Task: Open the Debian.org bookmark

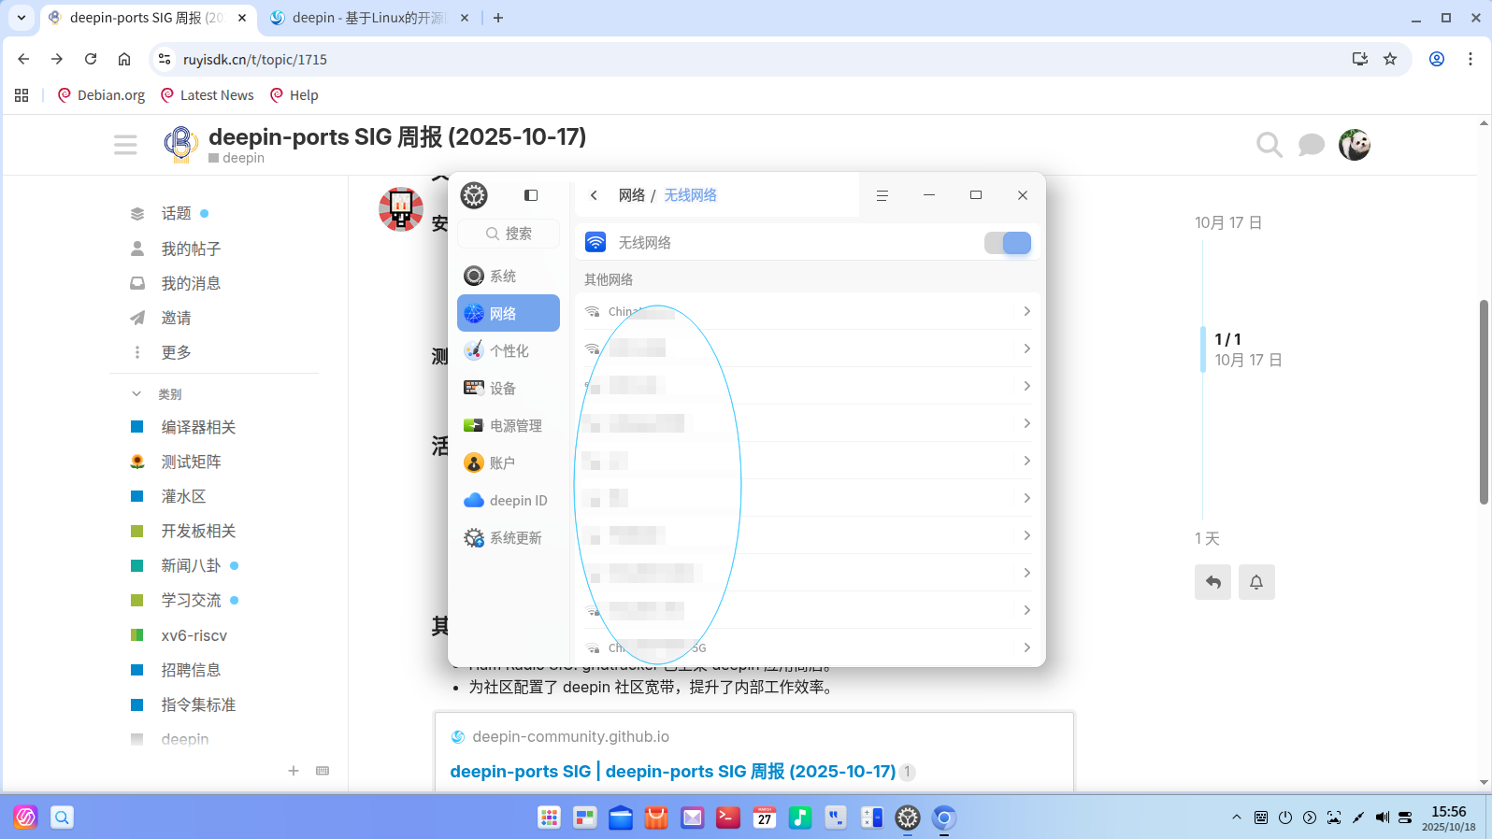Action: point(102,95)
